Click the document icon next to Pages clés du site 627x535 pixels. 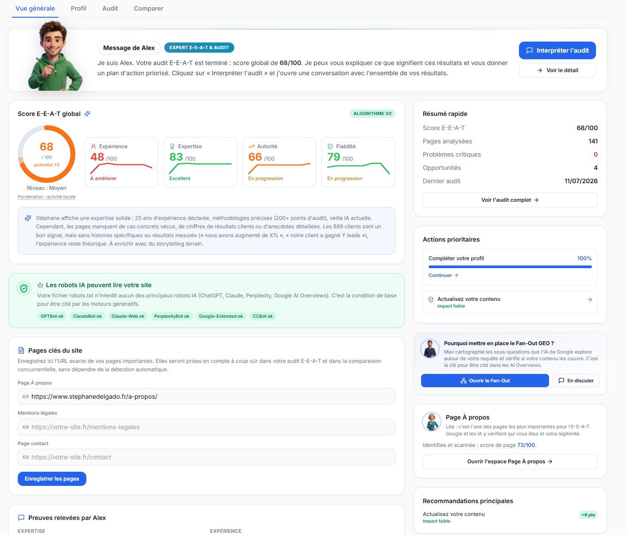point(21,350)
